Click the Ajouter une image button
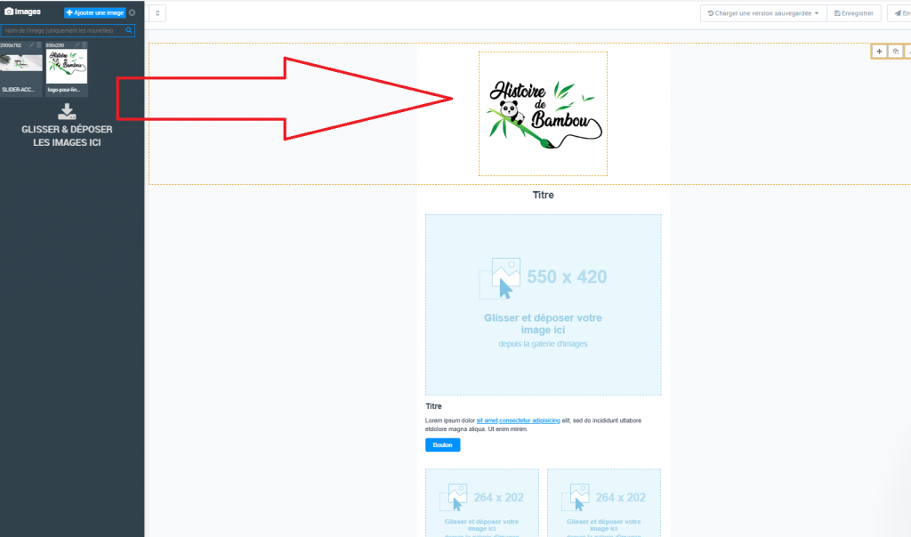Screen dimensions: 911x537 (x=94, y=12)
